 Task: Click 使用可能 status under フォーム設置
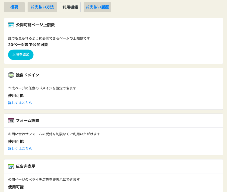coord(16,141)
